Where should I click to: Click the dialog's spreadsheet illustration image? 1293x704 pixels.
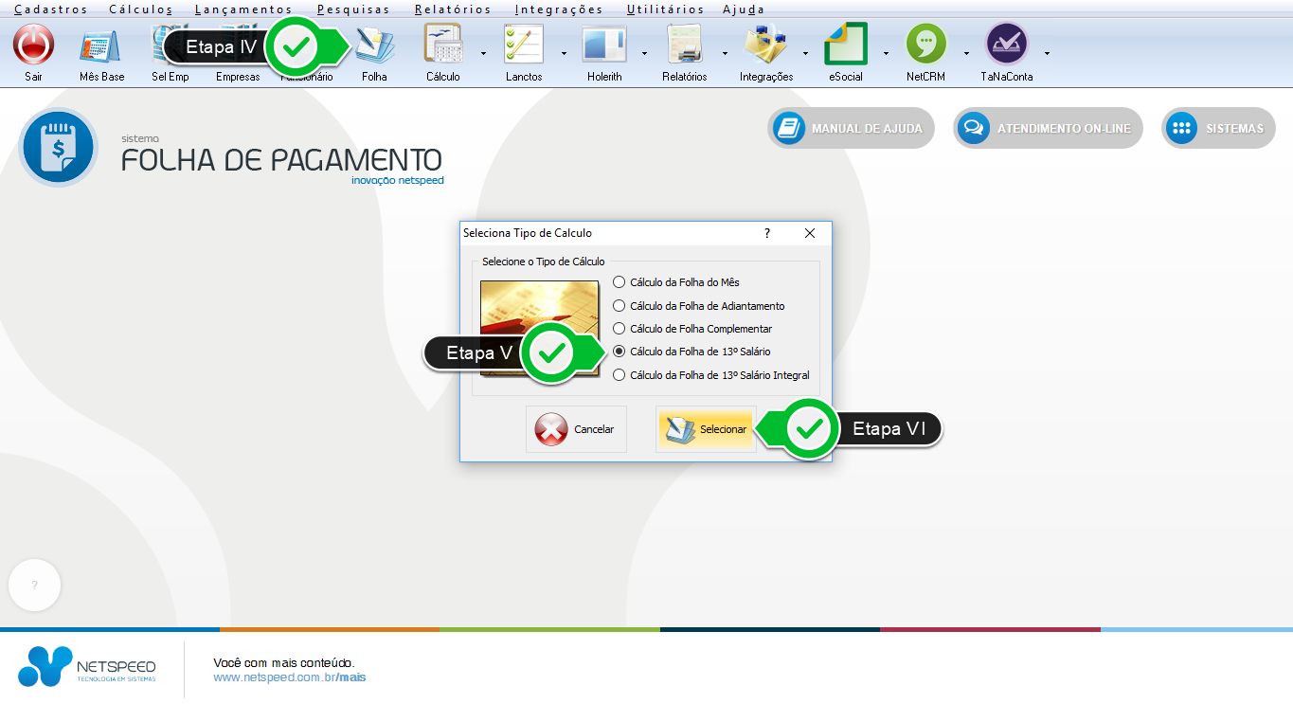coord(539,328)
